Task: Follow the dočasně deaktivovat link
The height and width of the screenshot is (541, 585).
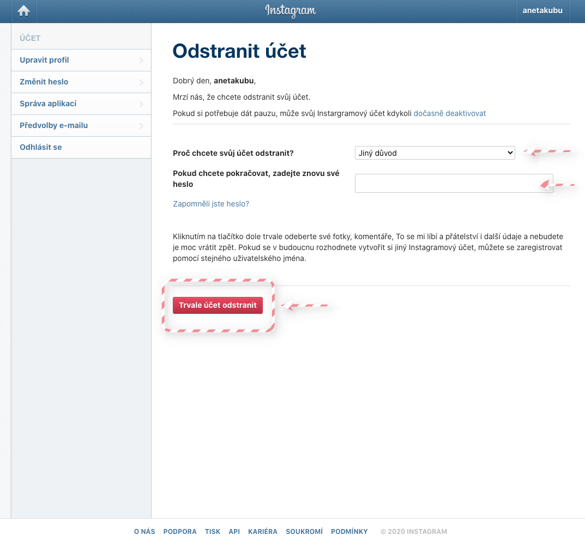Action: (x=450, y=113)
